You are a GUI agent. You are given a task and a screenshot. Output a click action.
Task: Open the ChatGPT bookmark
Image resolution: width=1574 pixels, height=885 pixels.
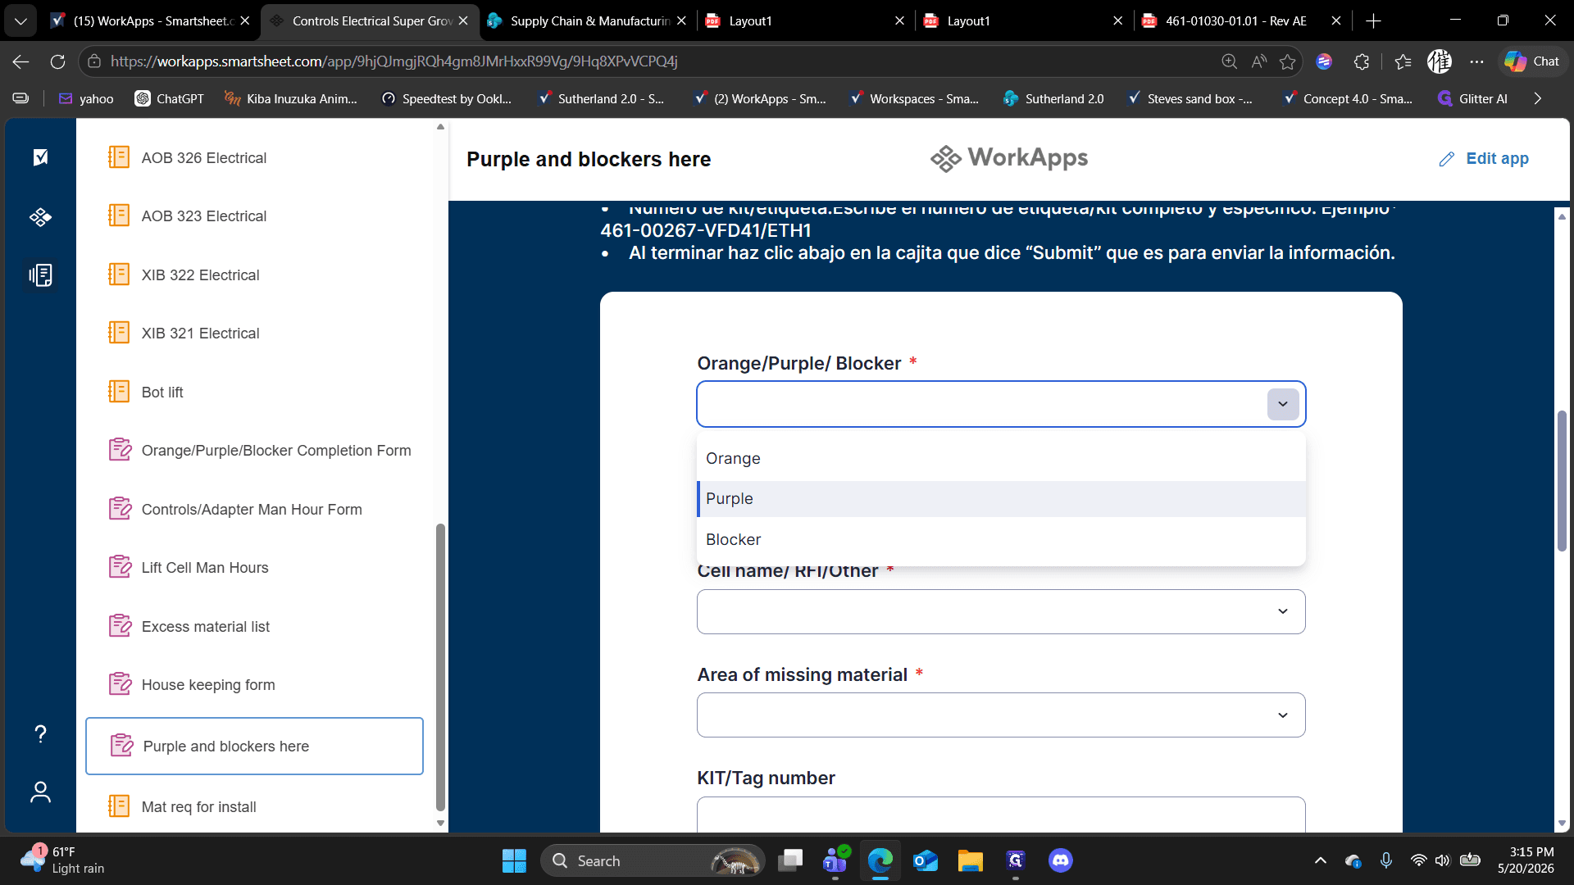170,98
